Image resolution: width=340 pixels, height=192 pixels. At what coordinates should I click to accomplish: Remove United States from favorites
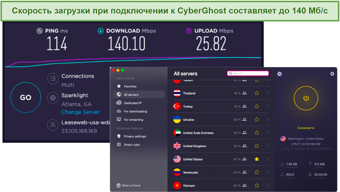coord(257,159)
